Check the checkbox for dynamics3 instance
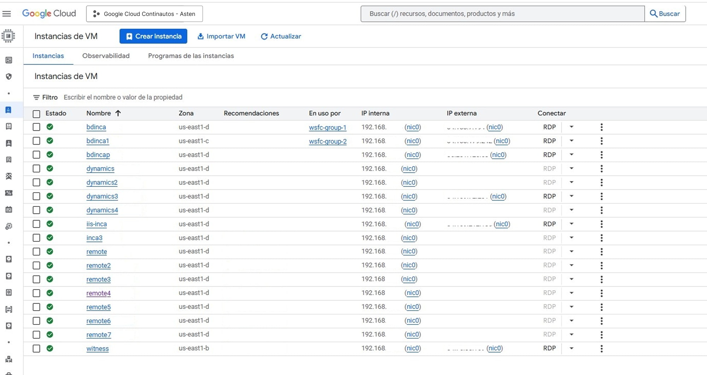The height and width of the screenshot is (375, 707). click(36, 197)
